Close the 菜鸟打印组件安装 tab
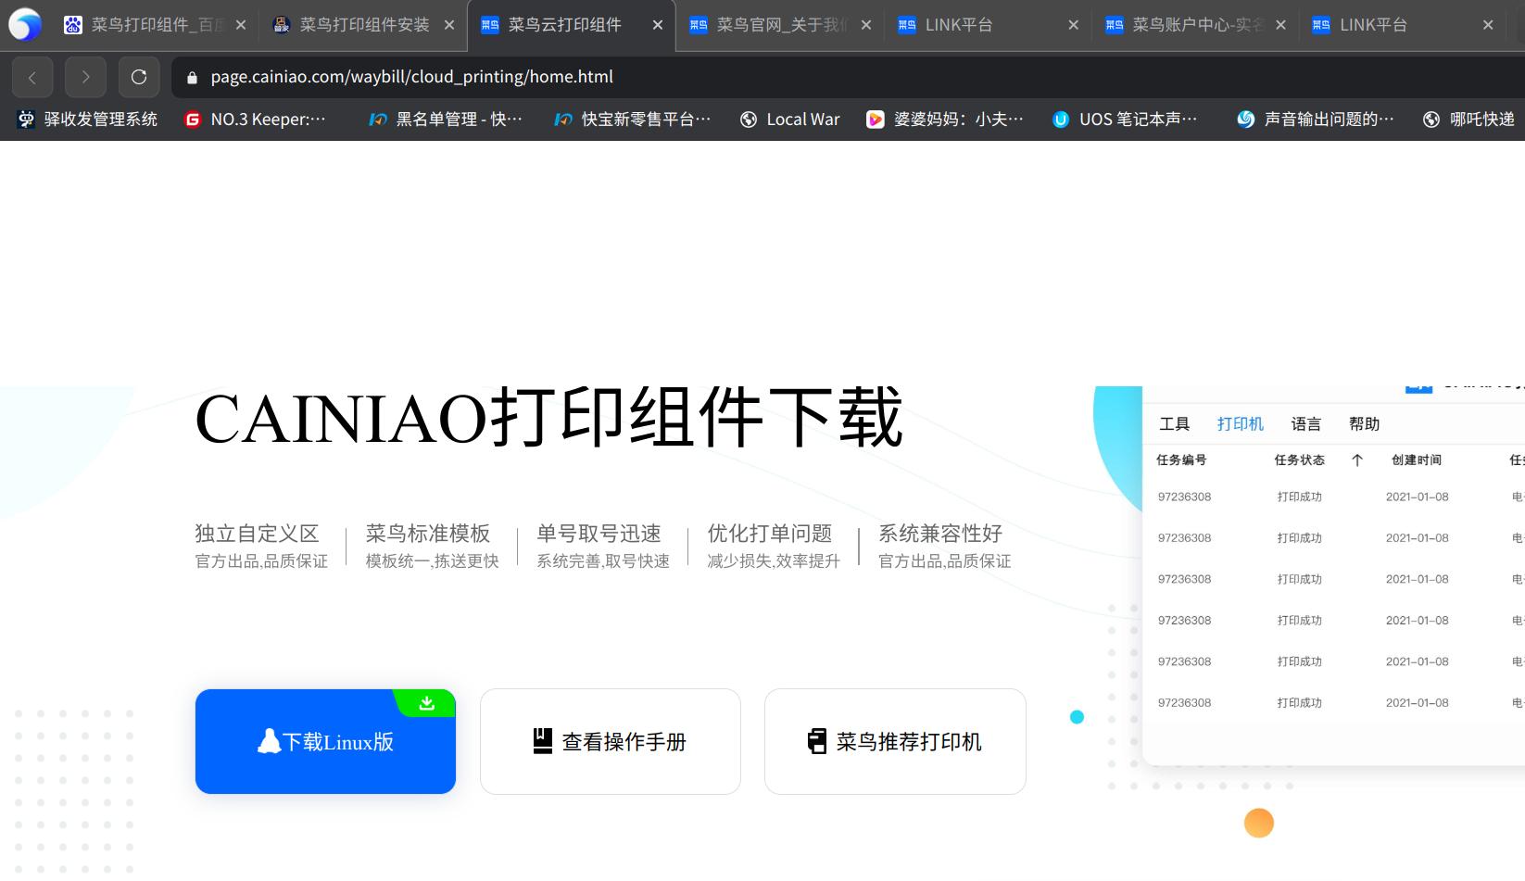Screen dimensions: 1525x881 [x=449, y=25]
